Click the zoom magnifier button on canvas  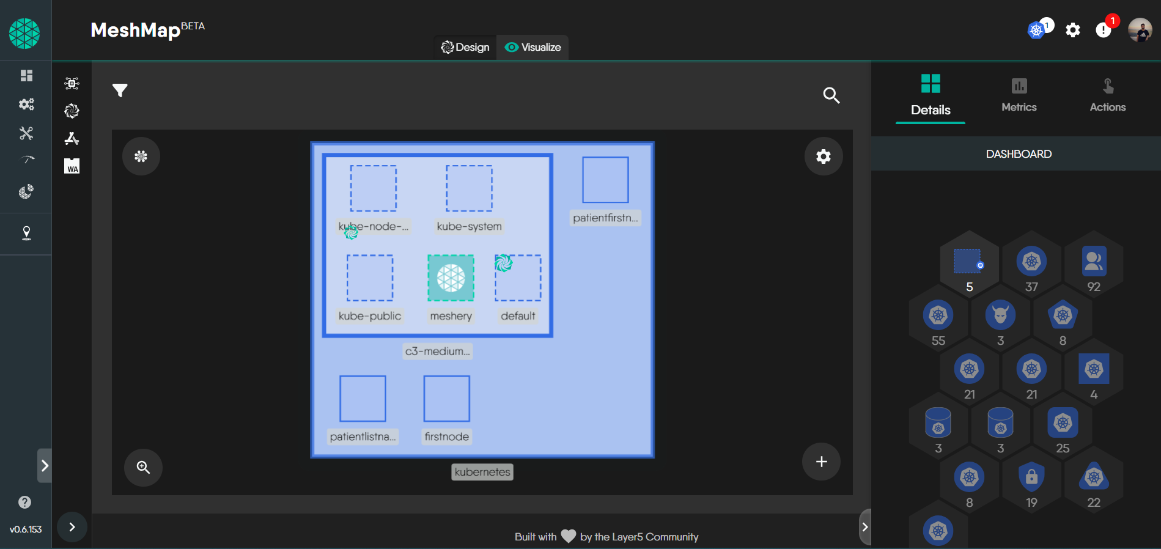[x=143, y=468]
